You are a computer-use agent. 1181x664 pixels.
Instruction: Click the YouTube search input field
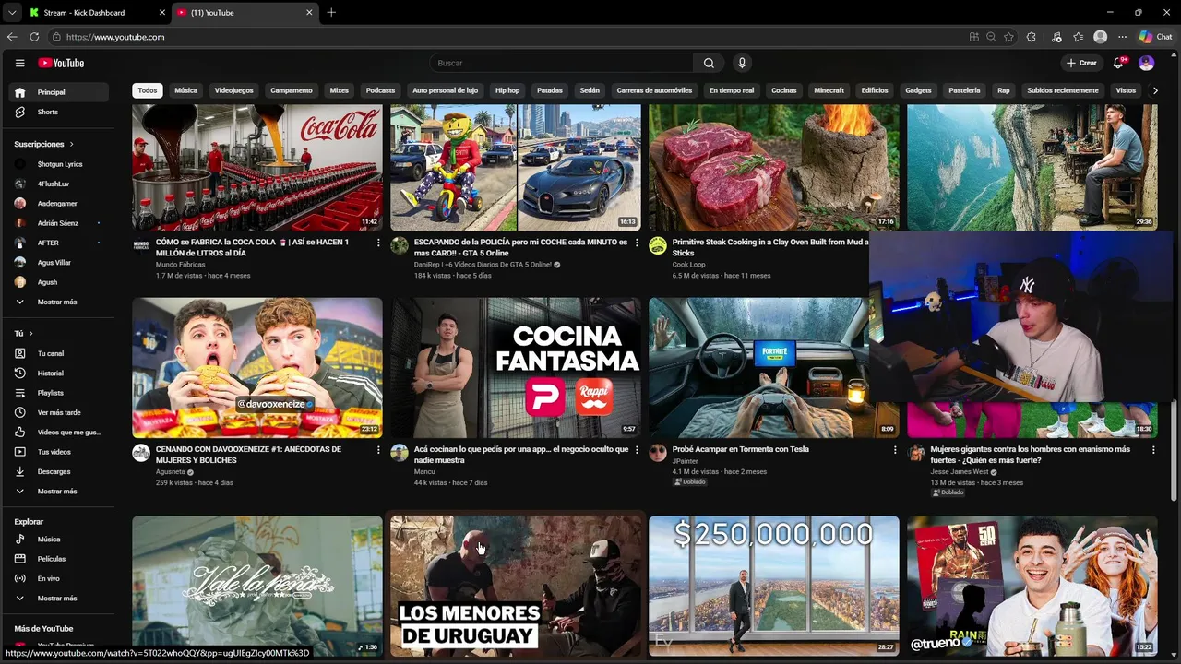pos(563,63)
